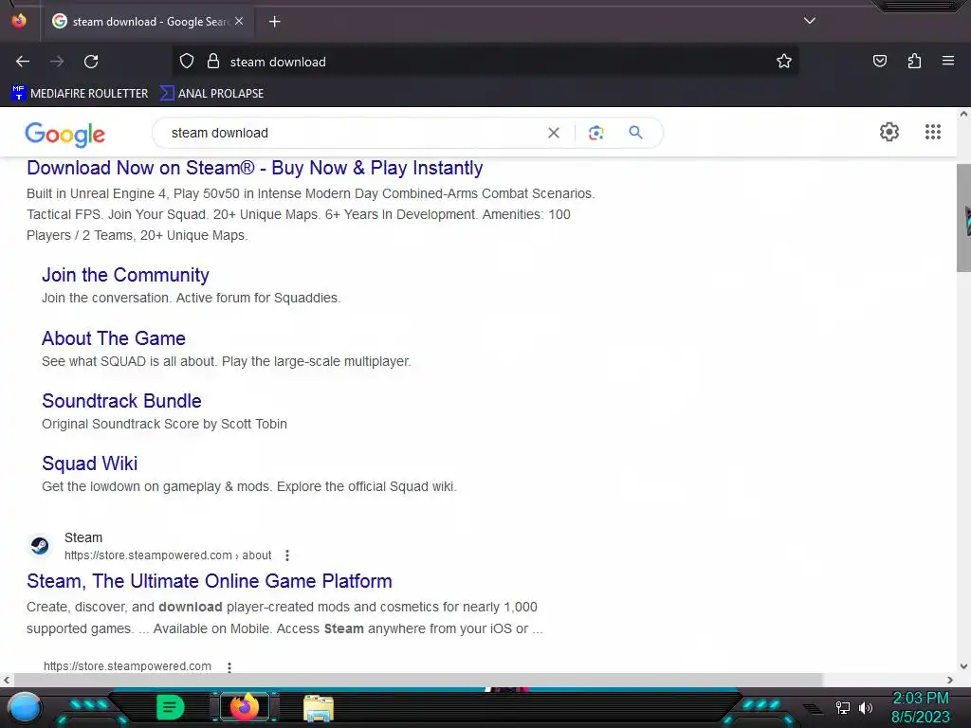
Task: Click the Google search magnifier button
Action: (635, 132)
